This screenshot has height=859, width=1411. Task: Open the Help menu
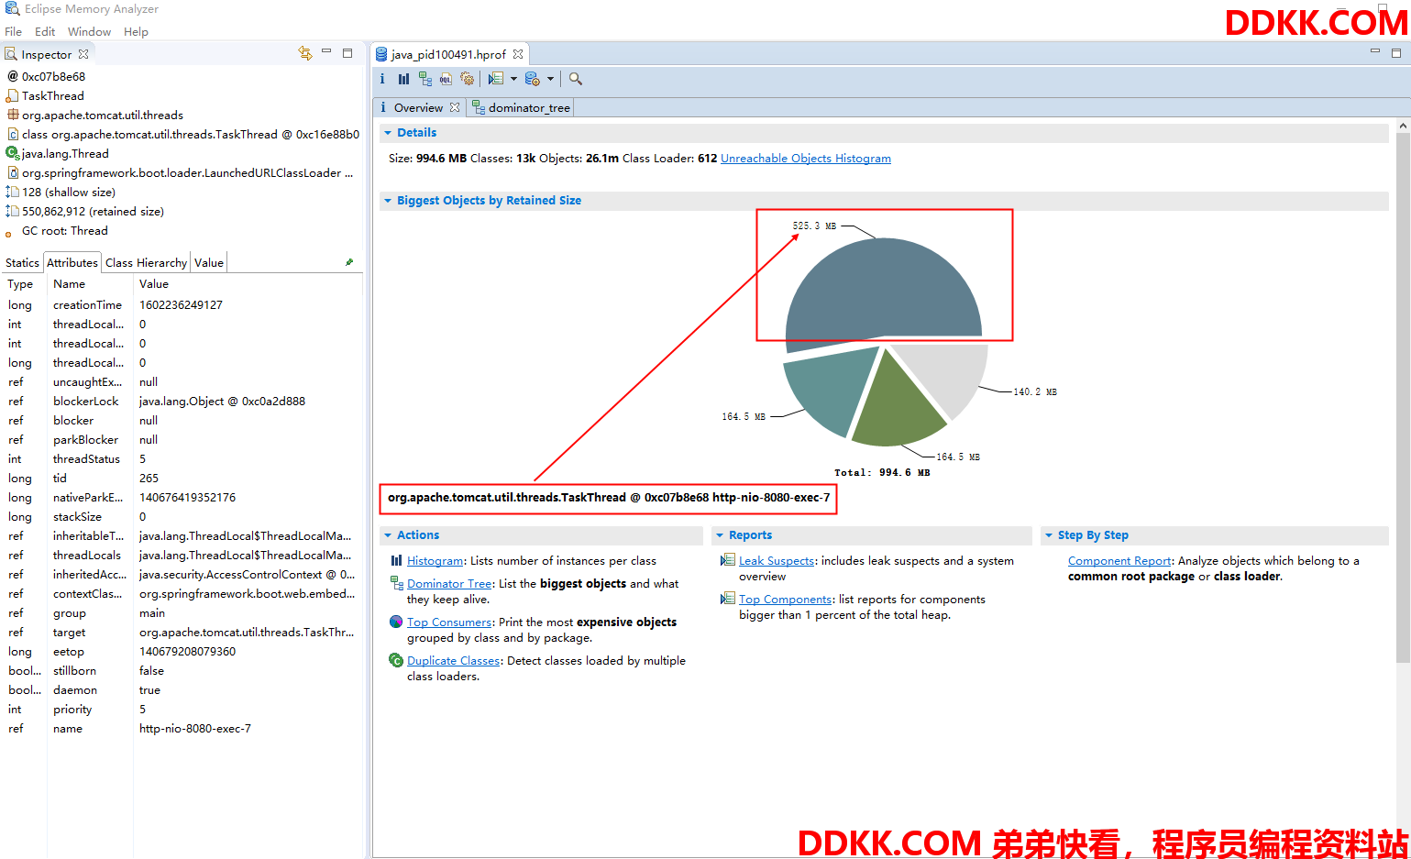click(x=136, y=31)
